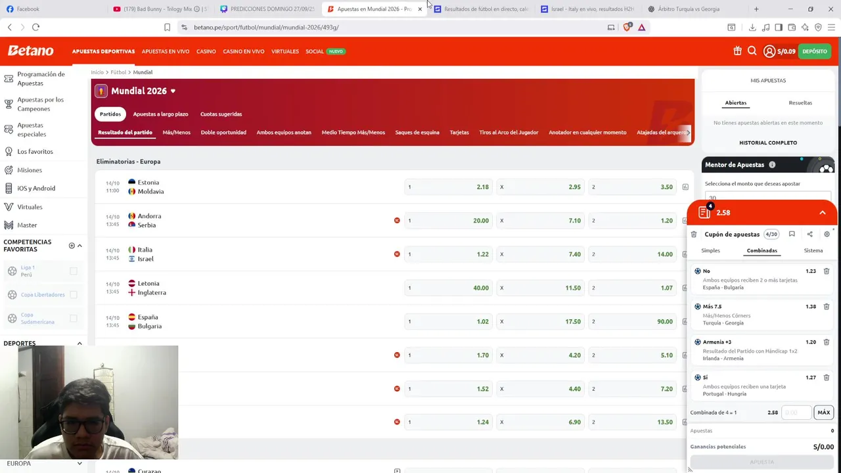Check the Liga 1 Perú checkbox
This screenshot has height=473, width=841.
click(74, 271)
